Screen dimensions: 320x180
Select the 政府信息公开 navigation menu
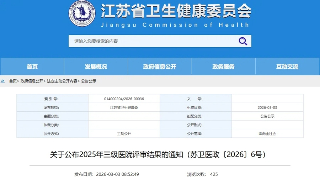[160, 67]
